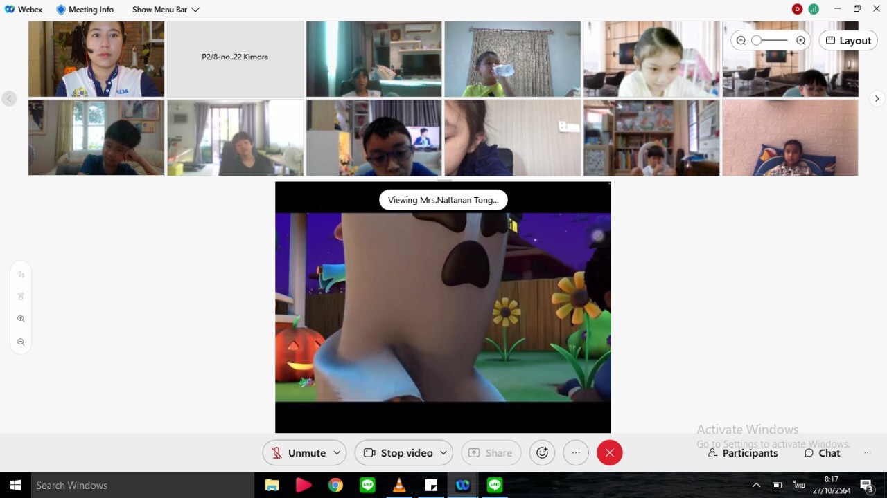Image resolution: width=887 pixels, height=498 pixels.
Task: Click the Search Windows field
Action: click(143, 485)
